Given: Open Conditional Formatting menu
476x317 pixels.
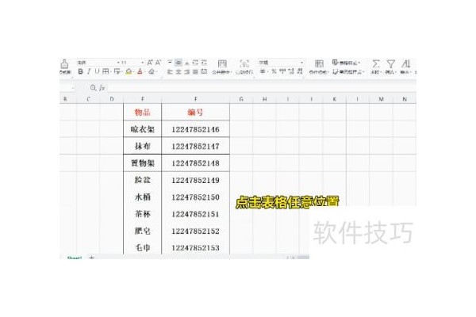Looking at the screenshot, I should pos(318,67).
